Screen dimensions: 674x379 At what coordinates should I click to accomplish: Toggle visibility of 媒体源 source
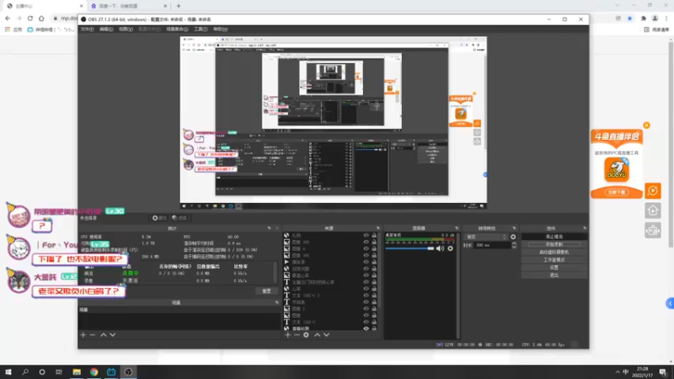(x=366, y=262)
